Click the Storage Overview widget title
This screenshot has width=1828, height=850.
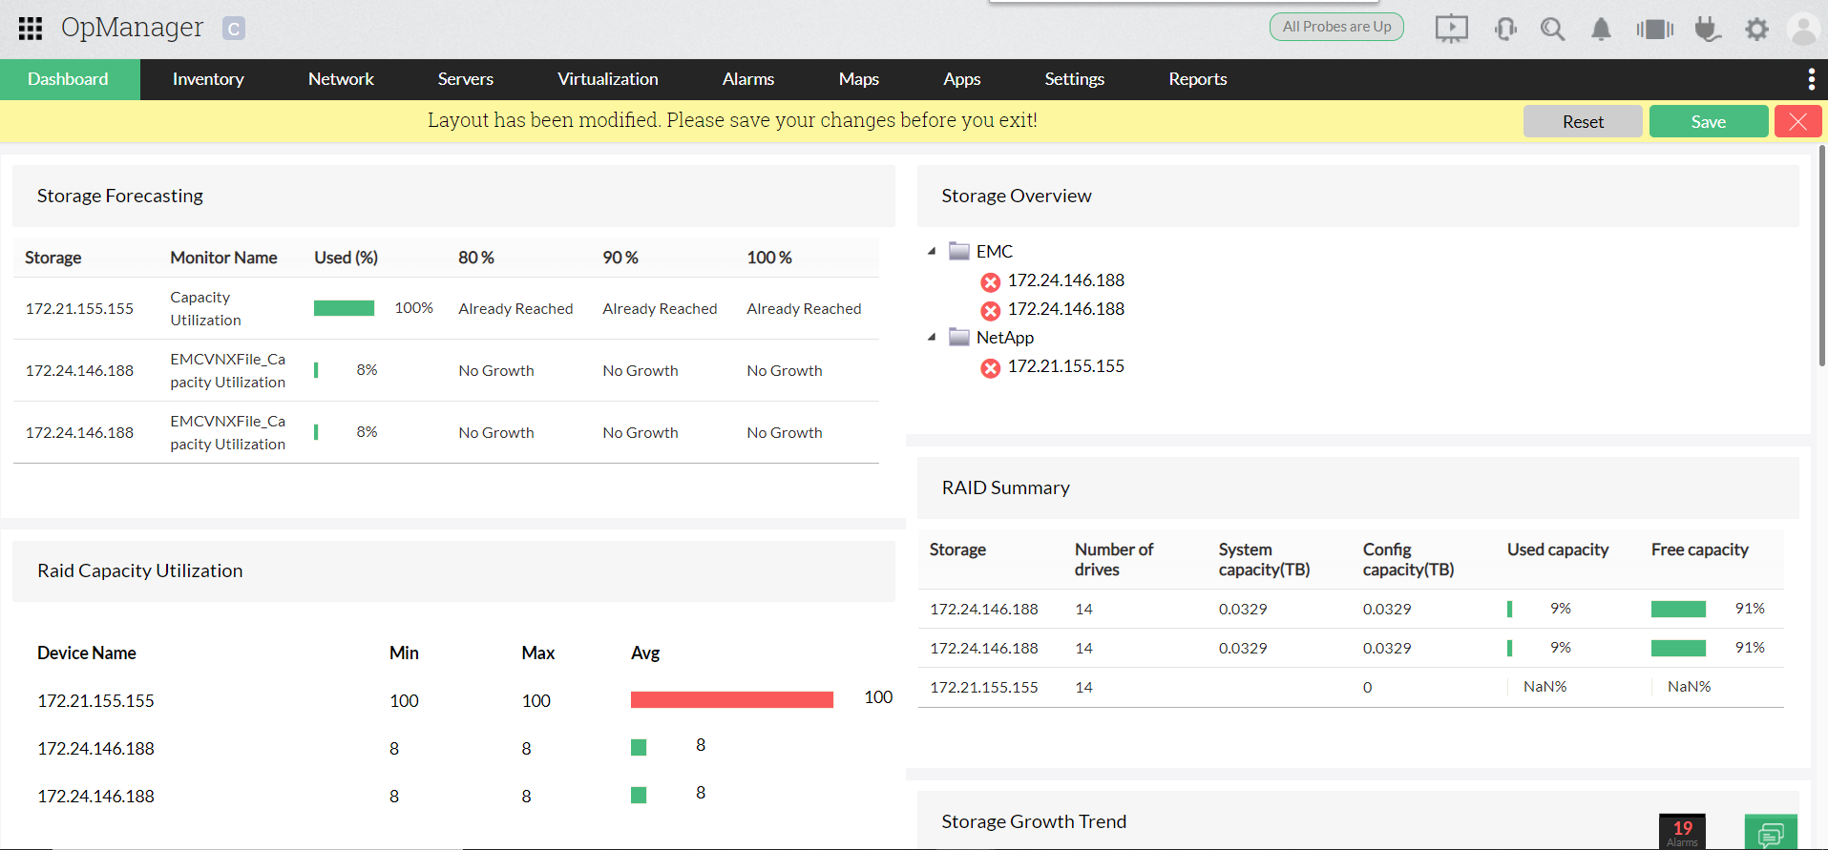click(x=1017, y=196)
